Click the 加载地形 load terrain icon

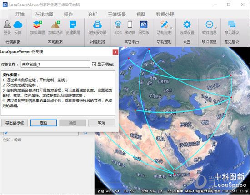55,25
